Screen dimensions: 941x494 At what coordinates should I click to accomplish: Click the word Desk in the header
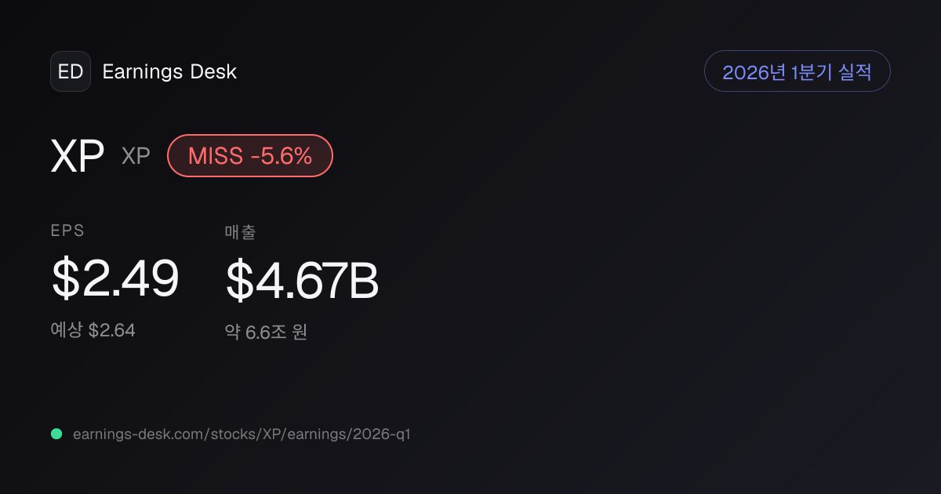pos(213,72)
